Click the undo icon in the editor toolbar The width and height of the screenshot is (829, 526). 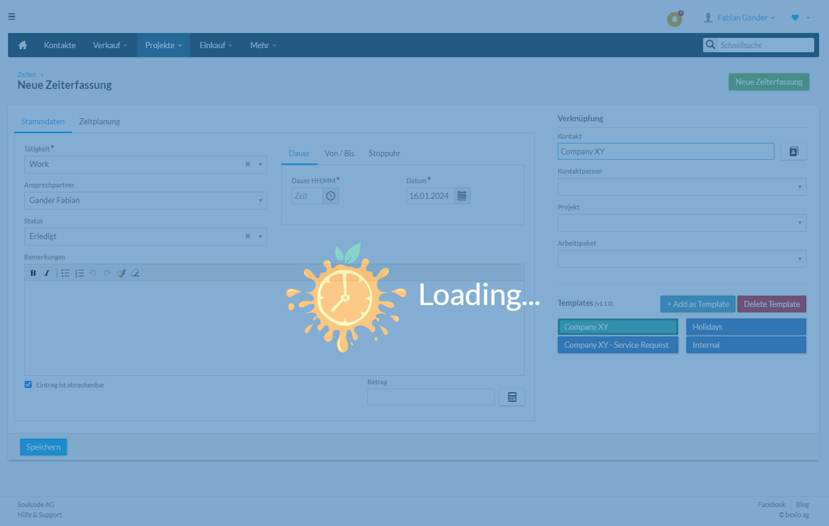click(x=92, y=273)
